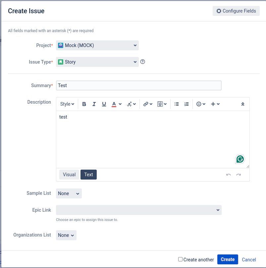
Task: Expand the attachment dropdown arrow
Action: coord(165,104)
